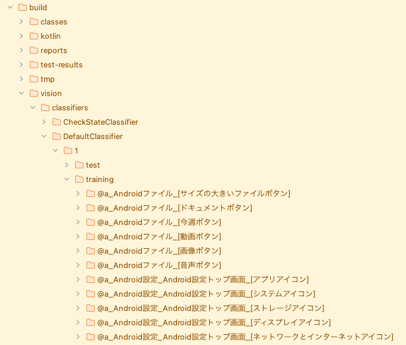Click the folder icon named 1
This screenshot has height=345, width=406.
[68, 150]
